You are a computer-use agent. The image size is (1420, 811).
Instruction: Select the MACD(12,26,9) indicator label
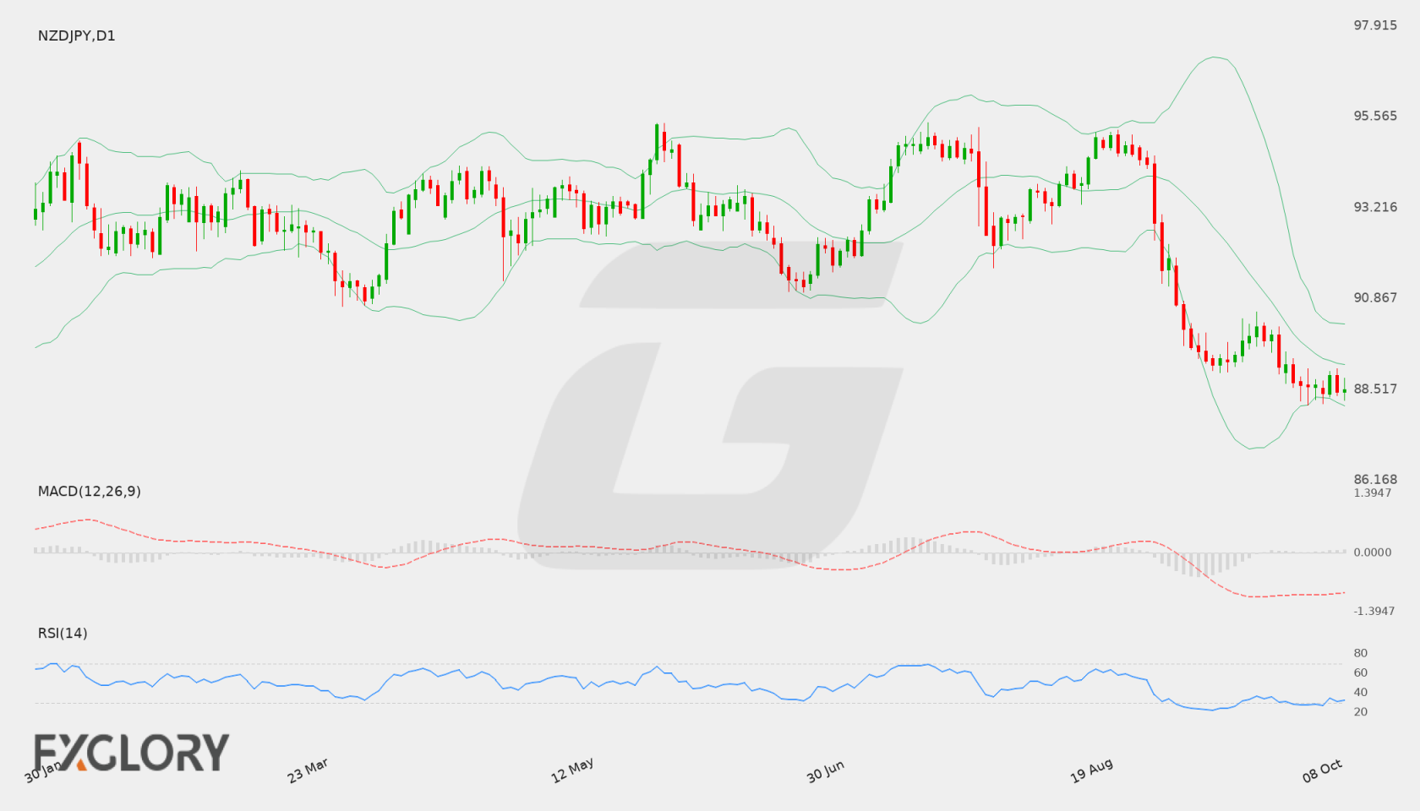coord(89,492)
